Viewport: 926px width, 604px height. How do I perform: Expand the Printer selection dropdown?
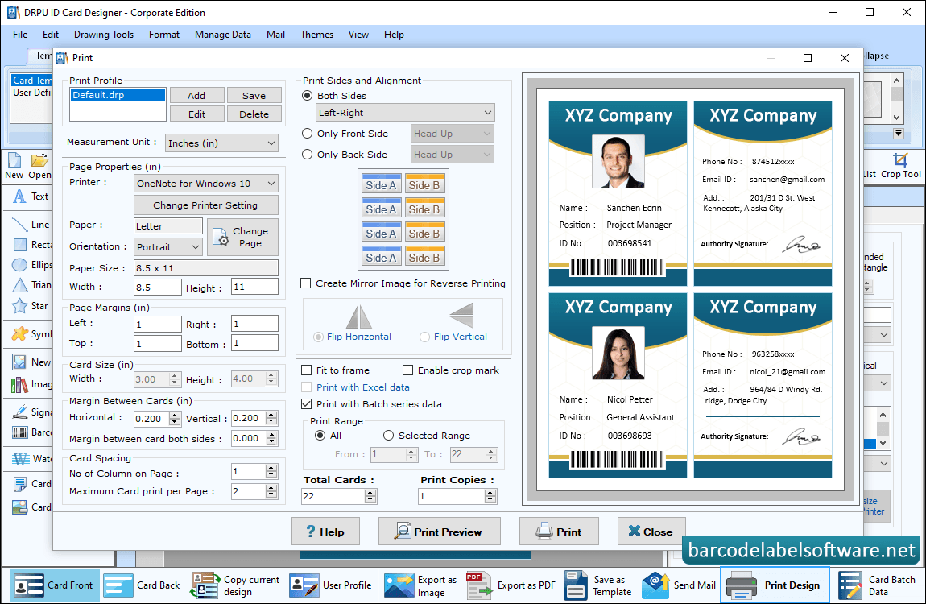click(206, 184)
